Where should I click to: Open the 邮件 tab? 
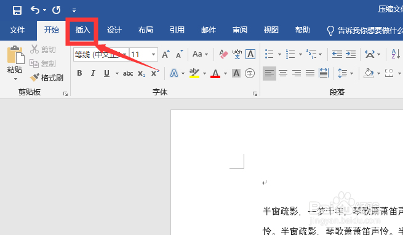[209, 30]
